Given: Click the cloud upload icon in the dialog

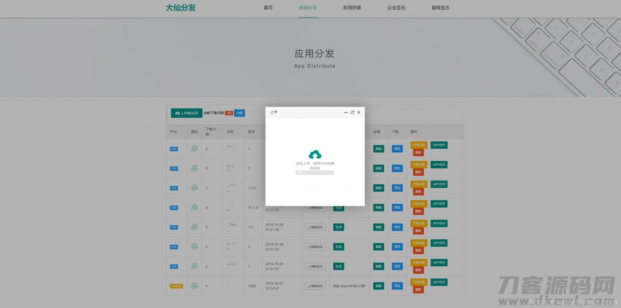Looking at the screenshot, I should 315,154.
